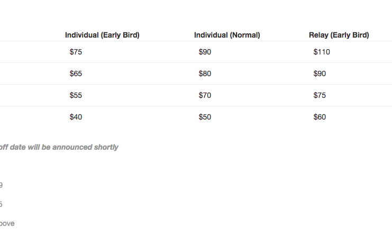Viewport: 392px width, 237px height.
Task: Select the partial 'bove' text at bottom left
Action: coord(7,223)
